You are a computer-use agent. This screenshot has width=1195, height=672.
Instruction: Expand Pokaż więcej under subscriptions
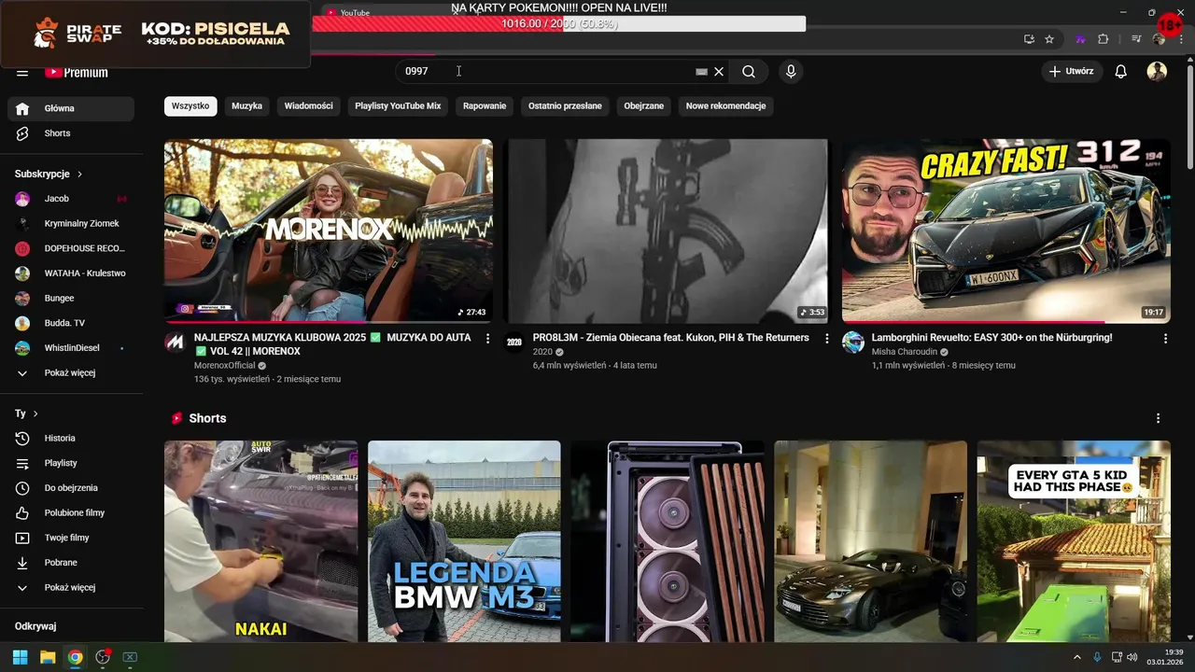pos(71,372)
